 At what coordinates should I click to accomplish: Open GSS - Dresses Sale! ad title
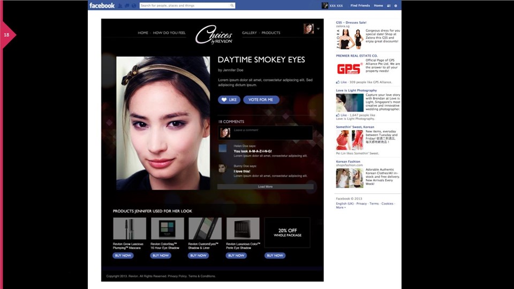(x=351, y=22)
